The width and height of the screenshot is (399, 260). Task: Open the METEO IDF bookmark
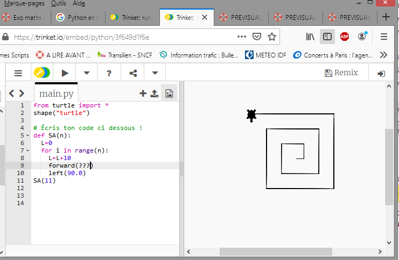click(266, 55)
